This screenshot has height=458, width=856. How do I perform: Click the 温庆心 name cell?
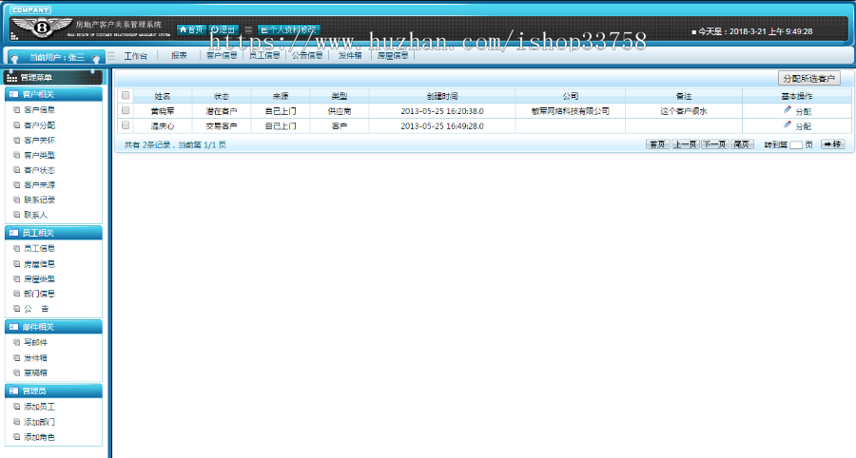(x=162, y=126)
